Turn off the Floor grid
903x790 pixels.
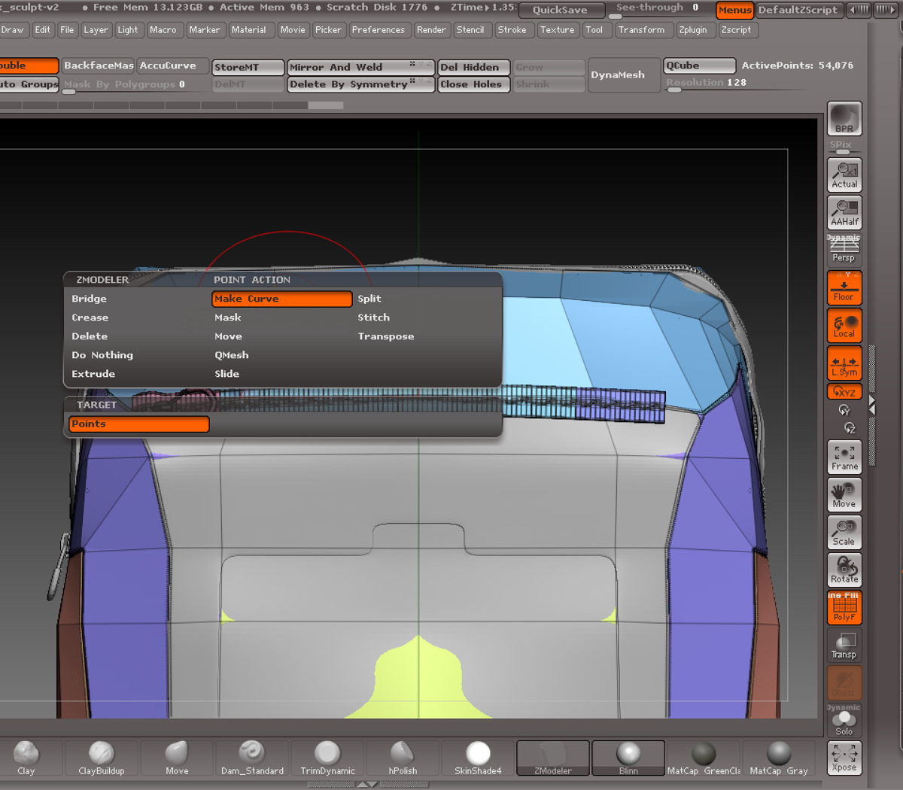(x=844, y=287)
